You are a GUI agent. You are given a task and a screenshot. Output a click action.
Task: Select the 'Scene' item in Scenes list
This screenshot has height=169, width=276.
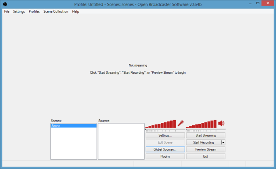[74, 126]
